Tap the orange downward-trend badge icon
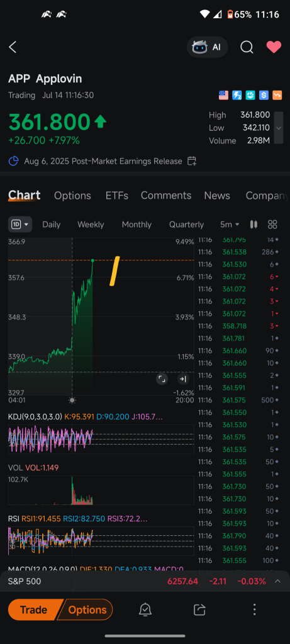Viewport: 290px width, 644px height. (x=277, y=96)
